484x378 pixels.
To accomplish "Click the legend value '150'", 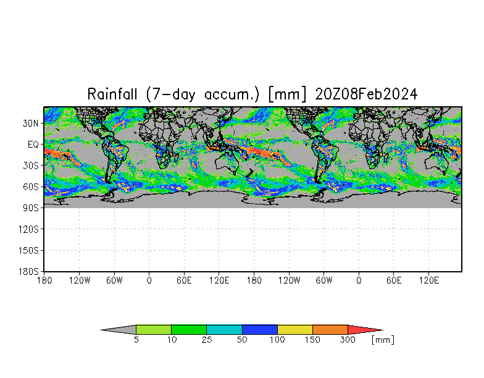I will click(312, 340).
